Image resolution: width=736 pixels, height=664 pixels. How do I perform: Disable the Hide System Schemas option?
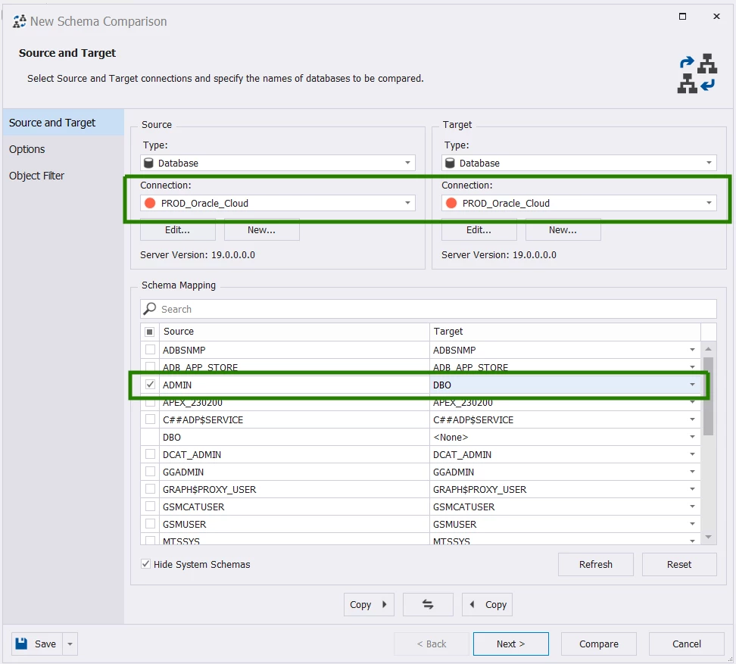146,564
